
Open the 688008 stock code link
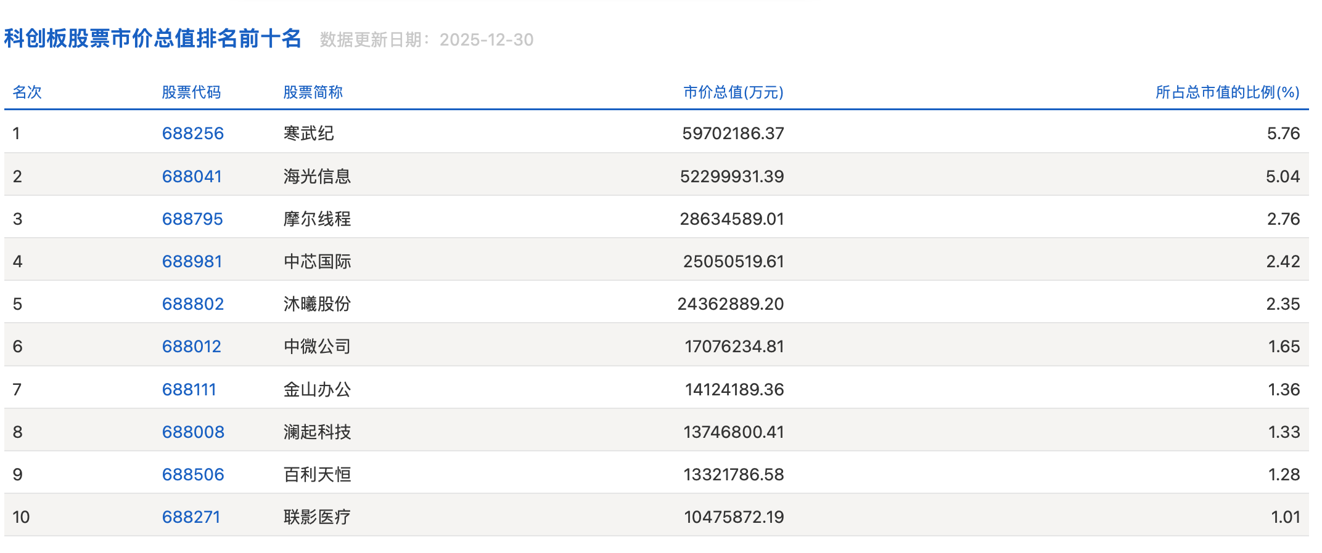[x=193, y=432]
